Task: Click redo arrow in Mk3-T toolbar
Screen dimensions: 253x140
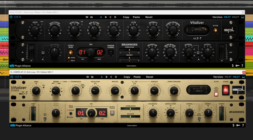Action: tap(92, 17)
